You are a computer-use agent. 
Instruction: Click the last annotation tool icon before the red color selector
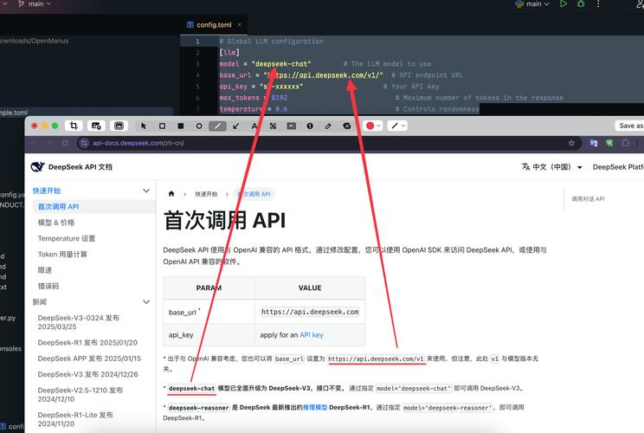(347, 126)
